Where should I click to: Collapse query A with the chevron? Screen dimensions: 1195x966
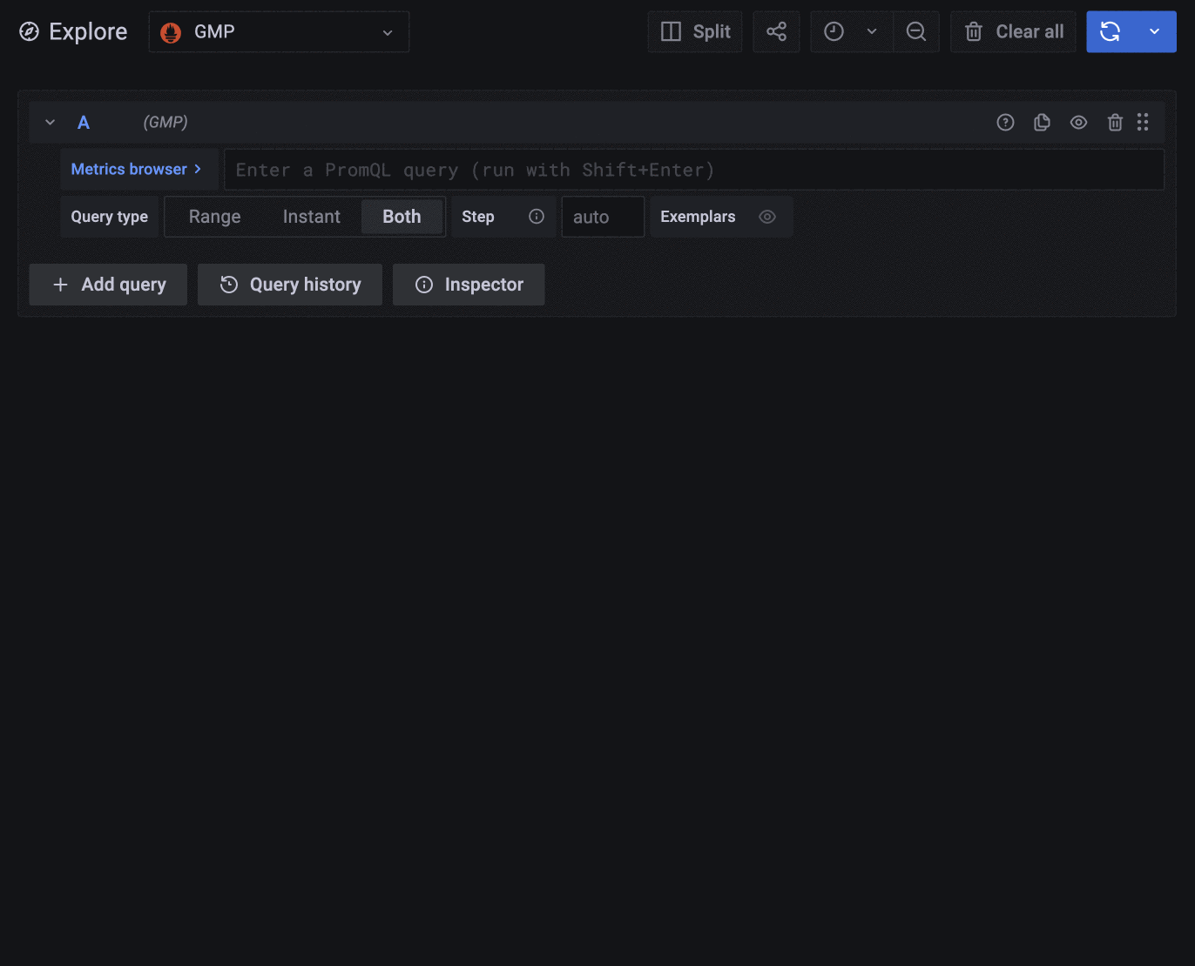click(x=50, y=122)
